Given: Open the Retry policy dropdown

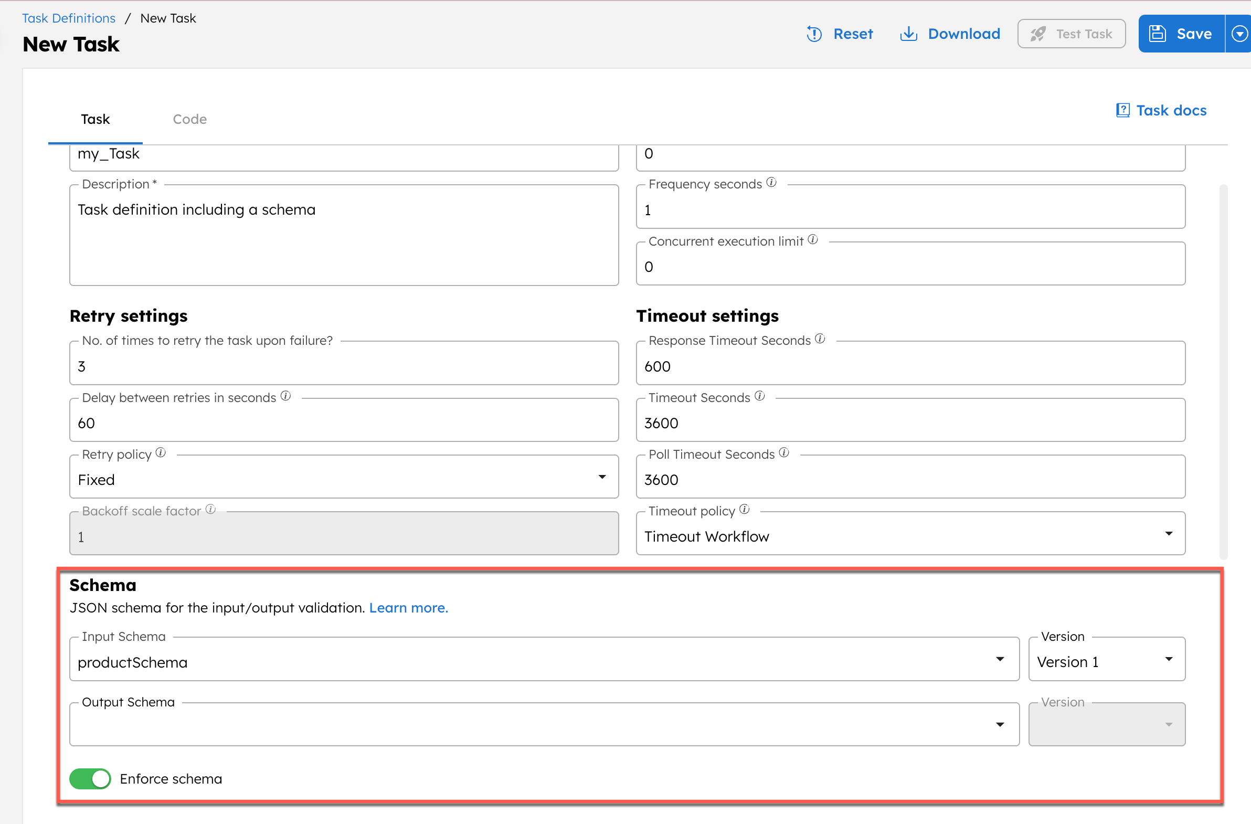Looking at the screenshot, I should (602, 477).
